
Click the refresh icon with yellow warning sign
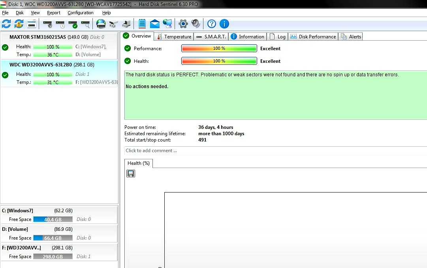[19, 24]
